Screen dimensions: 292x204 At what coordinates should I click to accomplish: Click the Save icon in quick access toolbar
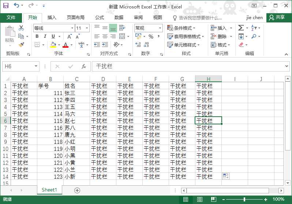point(6,6)
